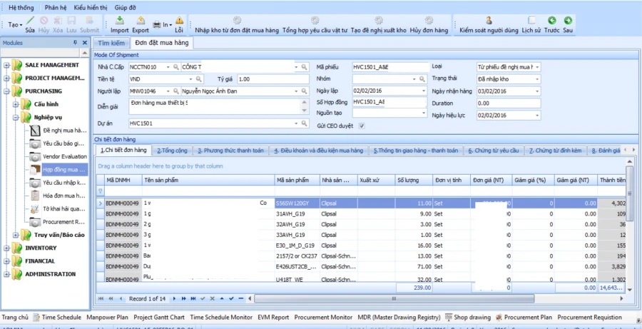Switch to 6. Chứng từ yêu cầu tab
Viewport: 642px width, 329px height.
click(x=494, y=151)
